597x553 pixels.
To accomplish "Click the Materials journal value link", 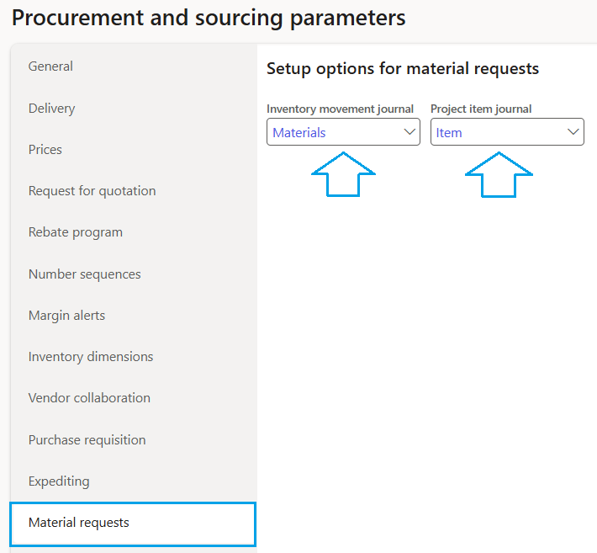I will tap(299, 133).
